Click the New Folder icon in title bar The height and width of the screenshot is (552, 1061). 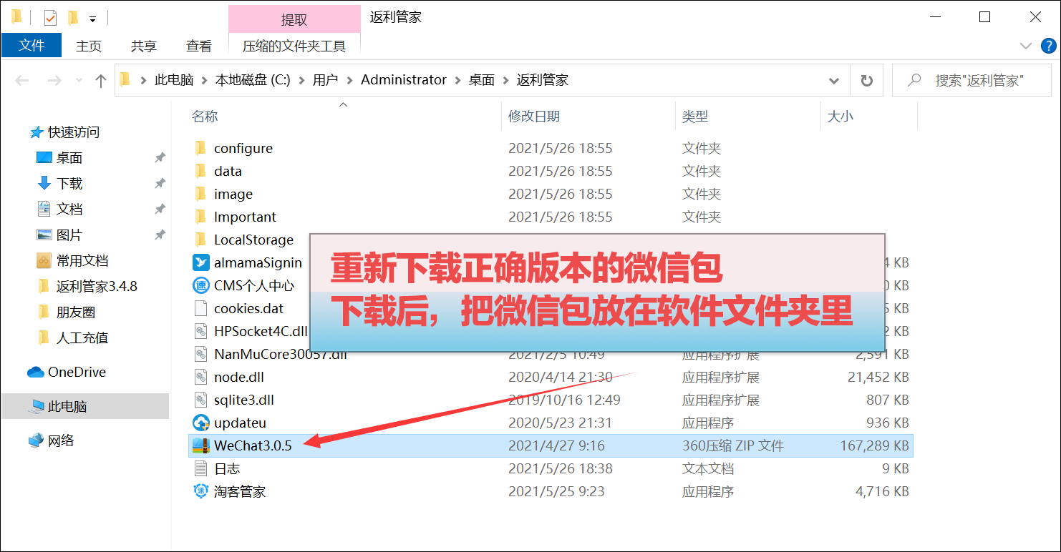click(72, 17)
